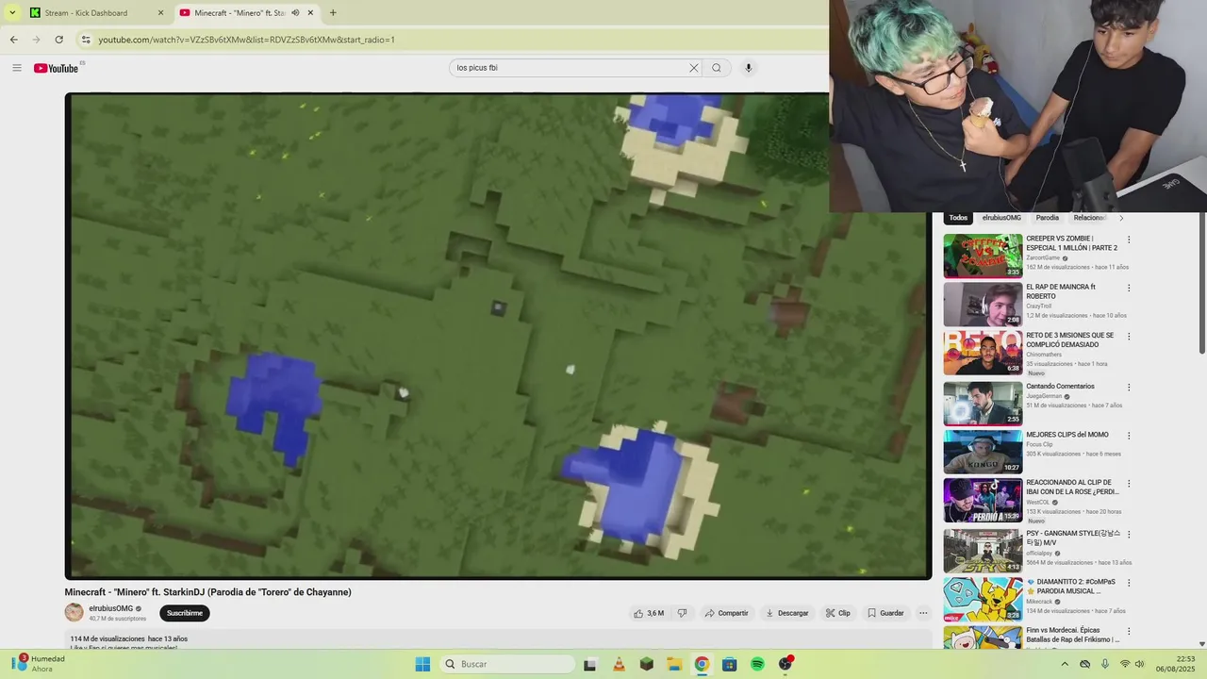Image resolution: width=1207 pixels, height=679 pixels.
Task: Select the Relacionados filter chip
Action: pos(1090,218)
